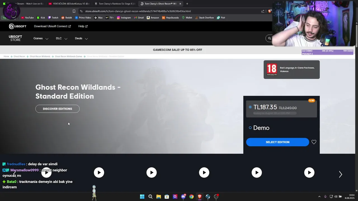Open the Help link

point(83,26)
